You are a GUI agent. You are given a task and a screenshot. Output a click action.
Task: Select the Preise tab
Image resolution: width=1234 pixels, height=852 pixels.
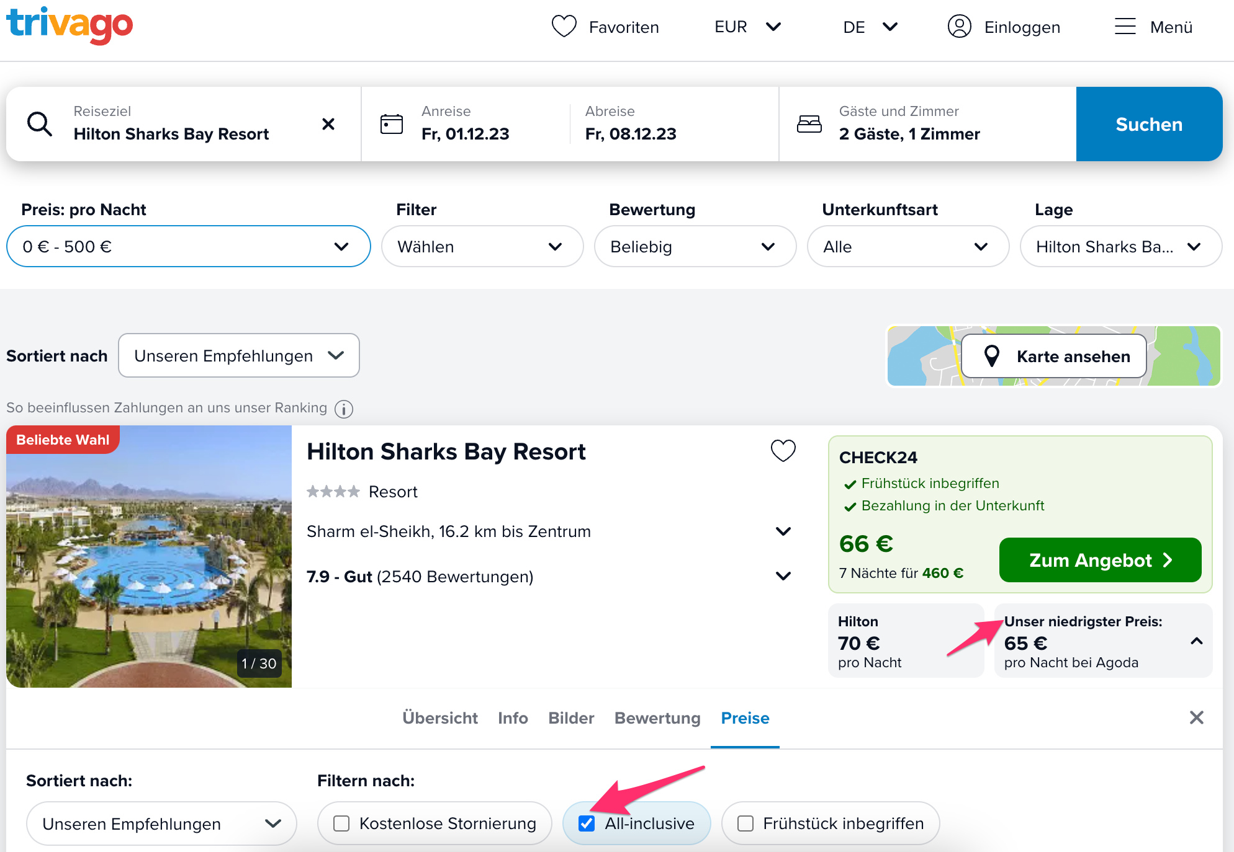745,717
